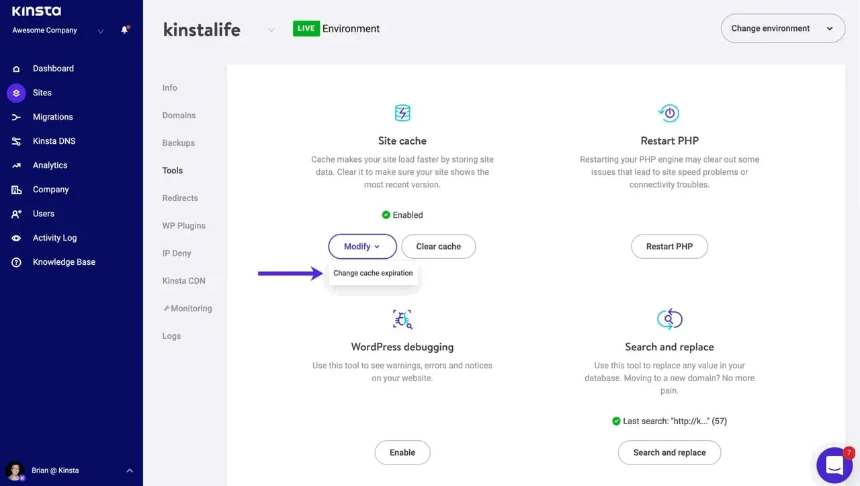Open the chat support bubble

[x=834, y=465]
